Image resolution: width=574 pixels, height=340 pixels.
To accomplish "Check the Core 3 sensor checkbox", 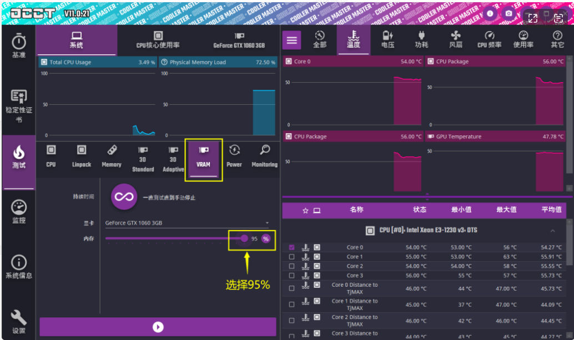I will point(291,276).
